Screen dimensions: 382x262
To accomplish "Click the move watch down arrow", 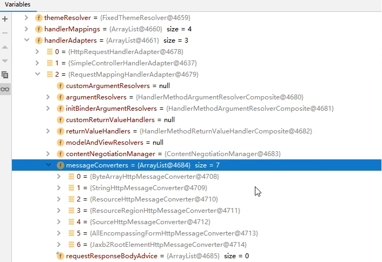I will pos(5,61).
